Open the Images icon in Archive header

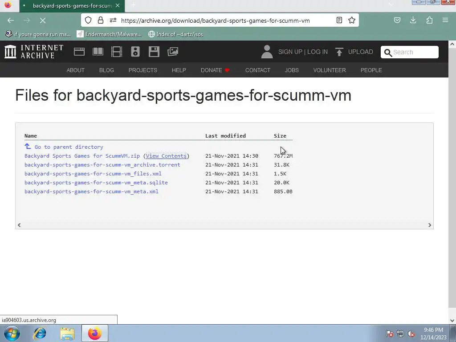tap(173, 52)
